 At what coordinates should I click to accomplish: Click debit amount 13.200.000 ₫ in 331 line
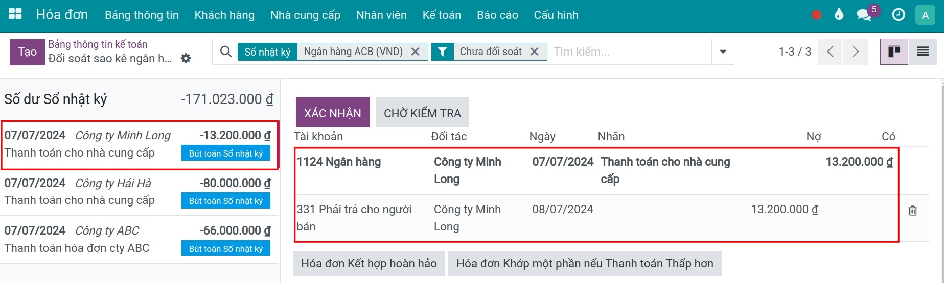(784, 209)
